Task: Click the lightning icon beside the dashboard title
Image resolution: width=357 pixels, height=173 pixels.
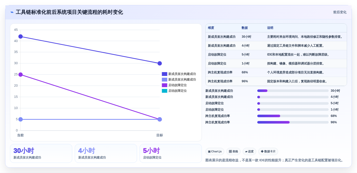Action: tap(12, 12)
